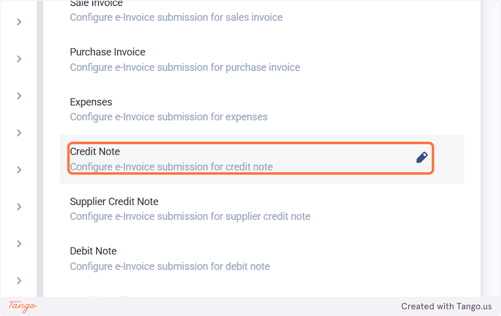Viewport: 501px width, 316px height.
Task: Open the Credit Note e-Invoice configuration
Action: tap(171, 166)
